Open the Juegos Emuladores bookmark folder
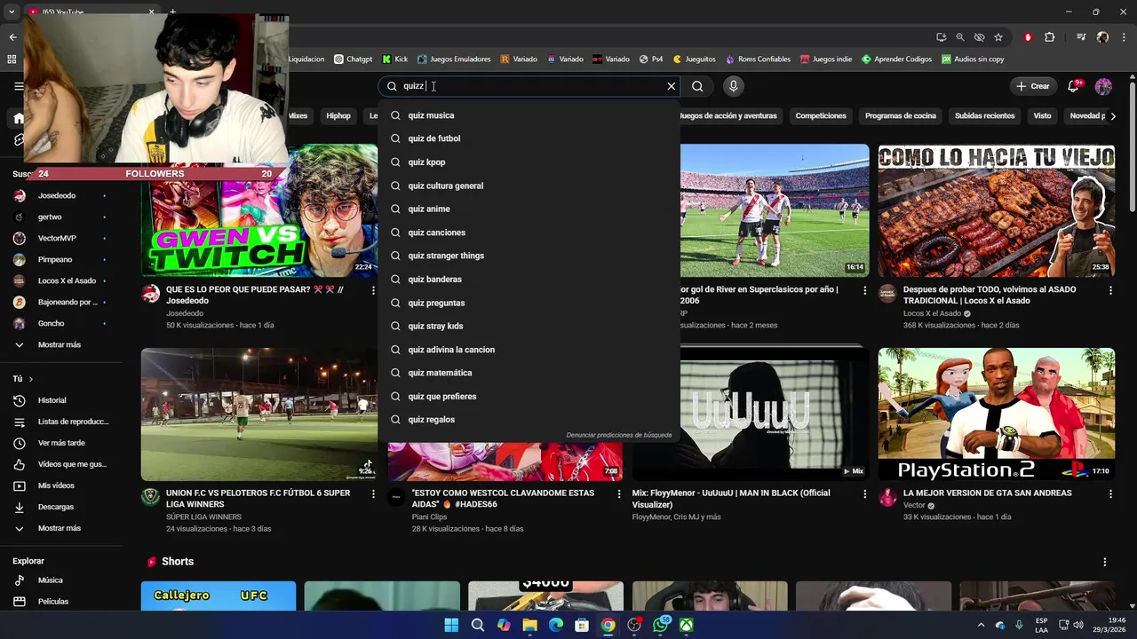This screenshot has height=639, width=1137. 454,59
